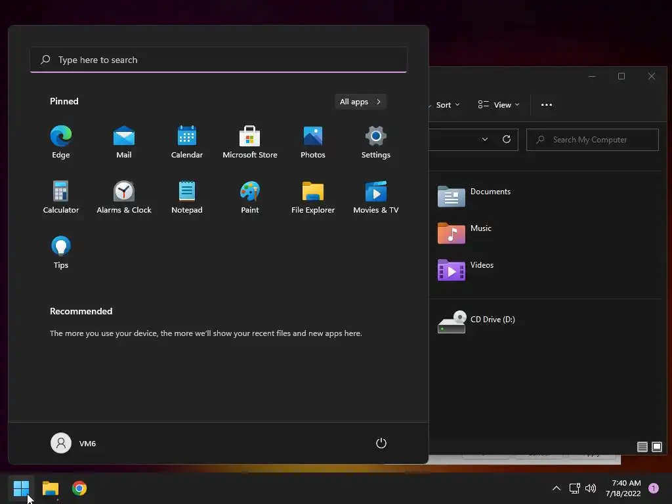Open Notepad from Start menu
672x504 pixels.
[x=187, y=197]
